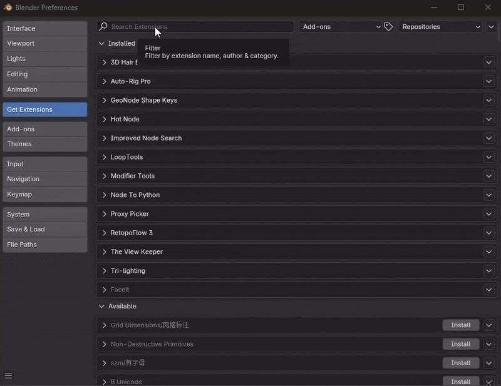Install the szm extension
This screenshot has width=501, height=386.
(461, 363)
